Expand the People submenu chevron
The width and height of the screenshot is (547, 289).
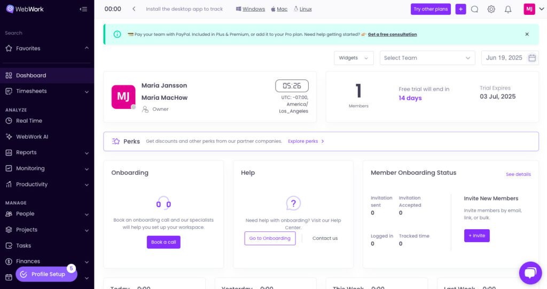[87, 214]
